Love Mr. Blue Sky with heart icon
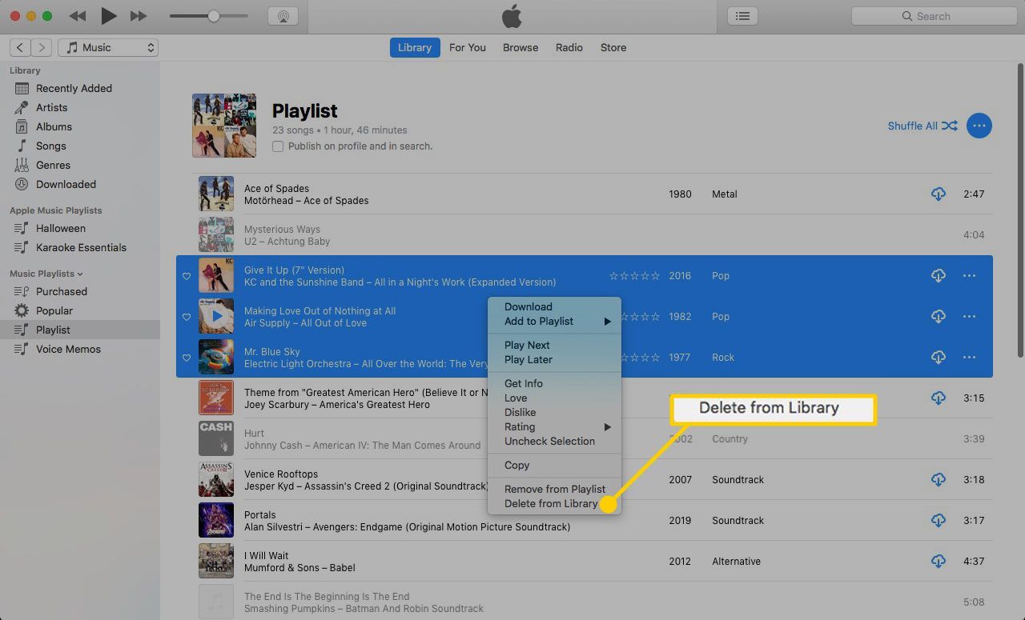 [187, 358]
